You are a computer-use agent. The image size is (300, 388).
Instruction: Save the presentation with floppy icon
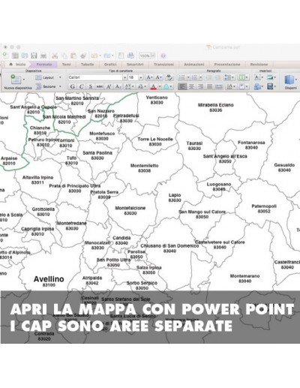[34, 56]
